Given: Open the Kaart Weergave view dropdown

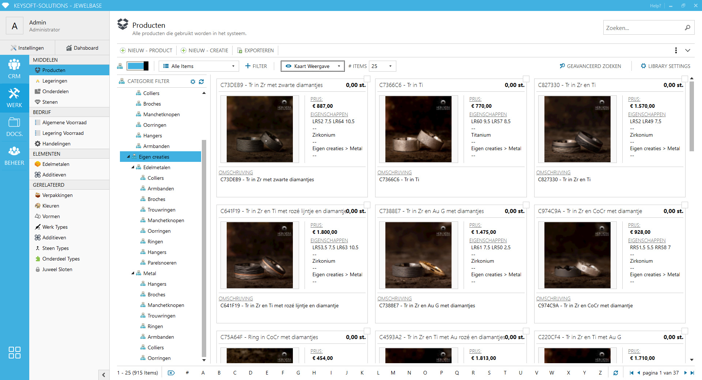Looking at the screenshot, I should click(313, 66).
